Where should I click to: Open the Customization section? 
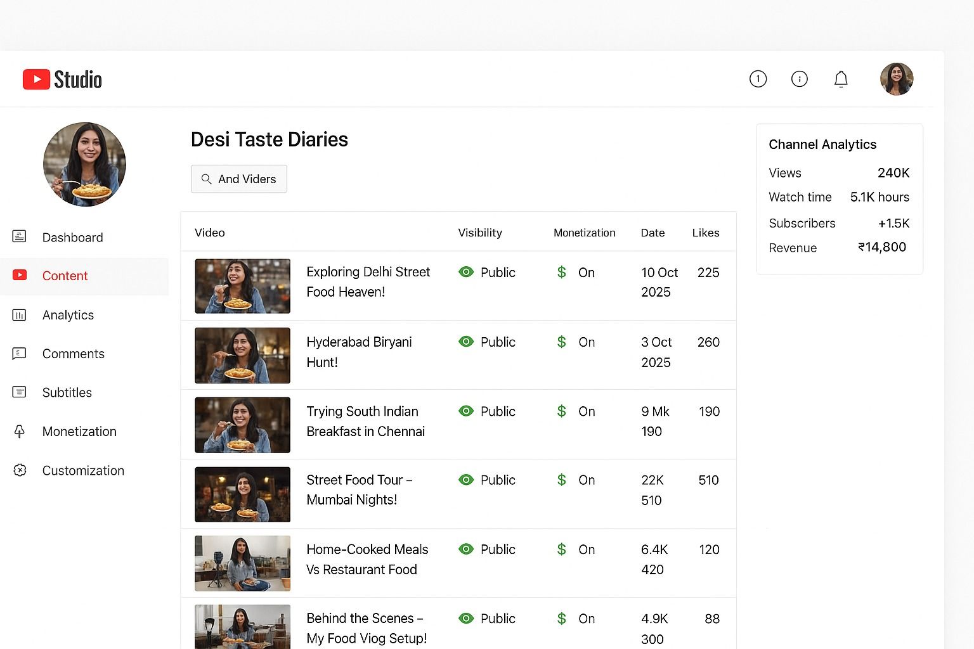tap(83, 470)
